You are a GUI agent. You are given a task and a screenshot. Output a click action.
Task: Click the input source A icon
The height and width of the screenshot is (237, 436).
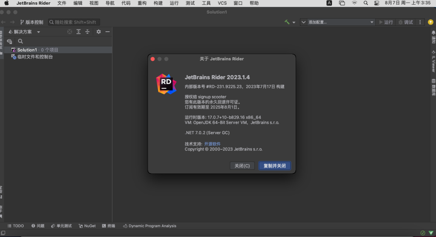tap(329, 3)
